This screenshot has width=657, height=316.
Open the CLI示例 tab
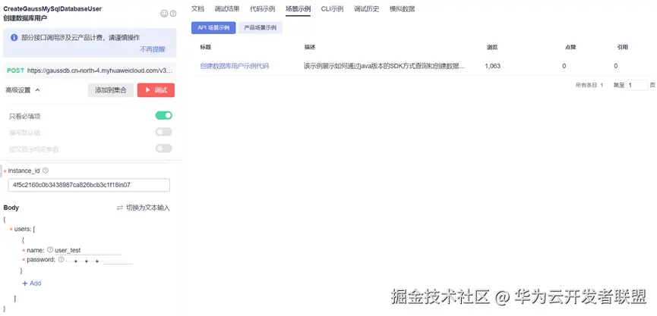pyautogui.click(x=332, y=9)
